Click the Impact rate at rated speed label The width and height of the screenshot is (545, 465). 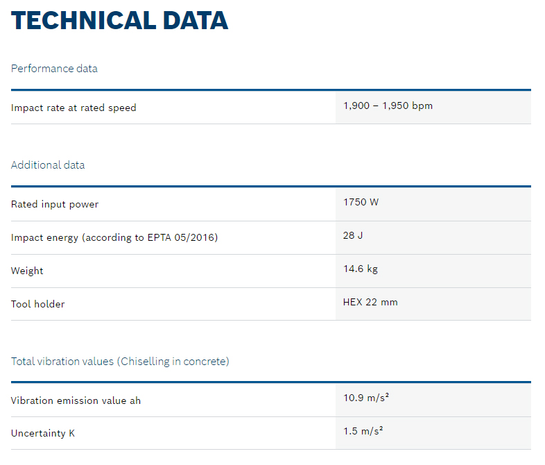[x=73, y=108]
